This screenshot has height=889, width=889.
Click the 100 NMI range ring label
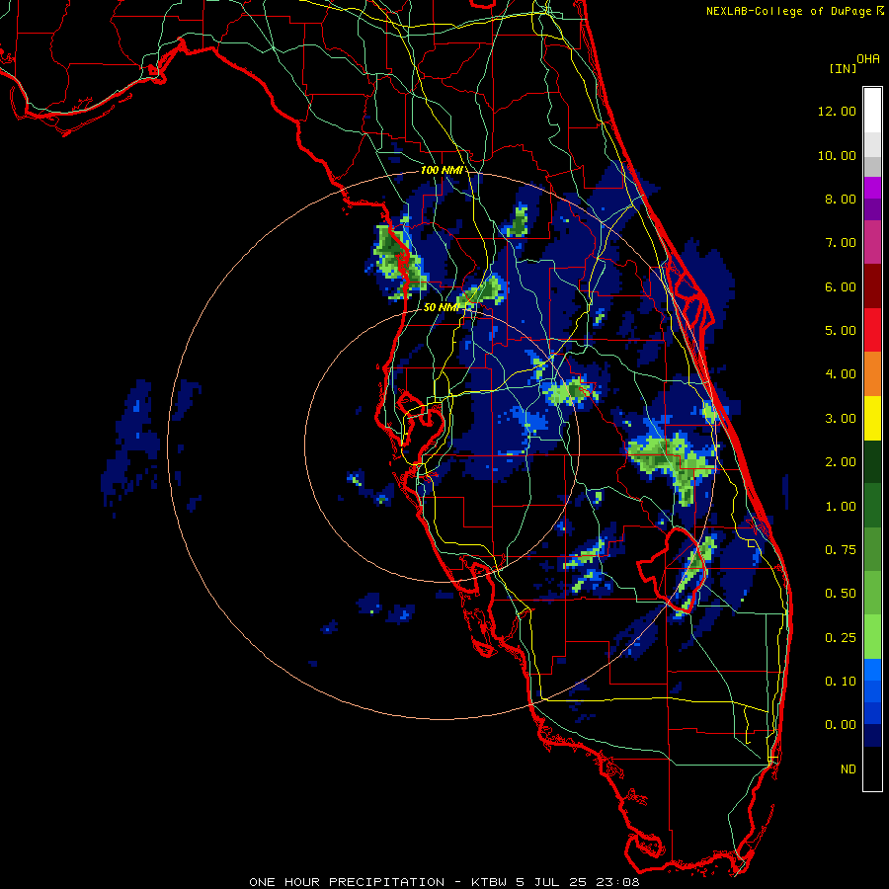[x=442, y=170]
